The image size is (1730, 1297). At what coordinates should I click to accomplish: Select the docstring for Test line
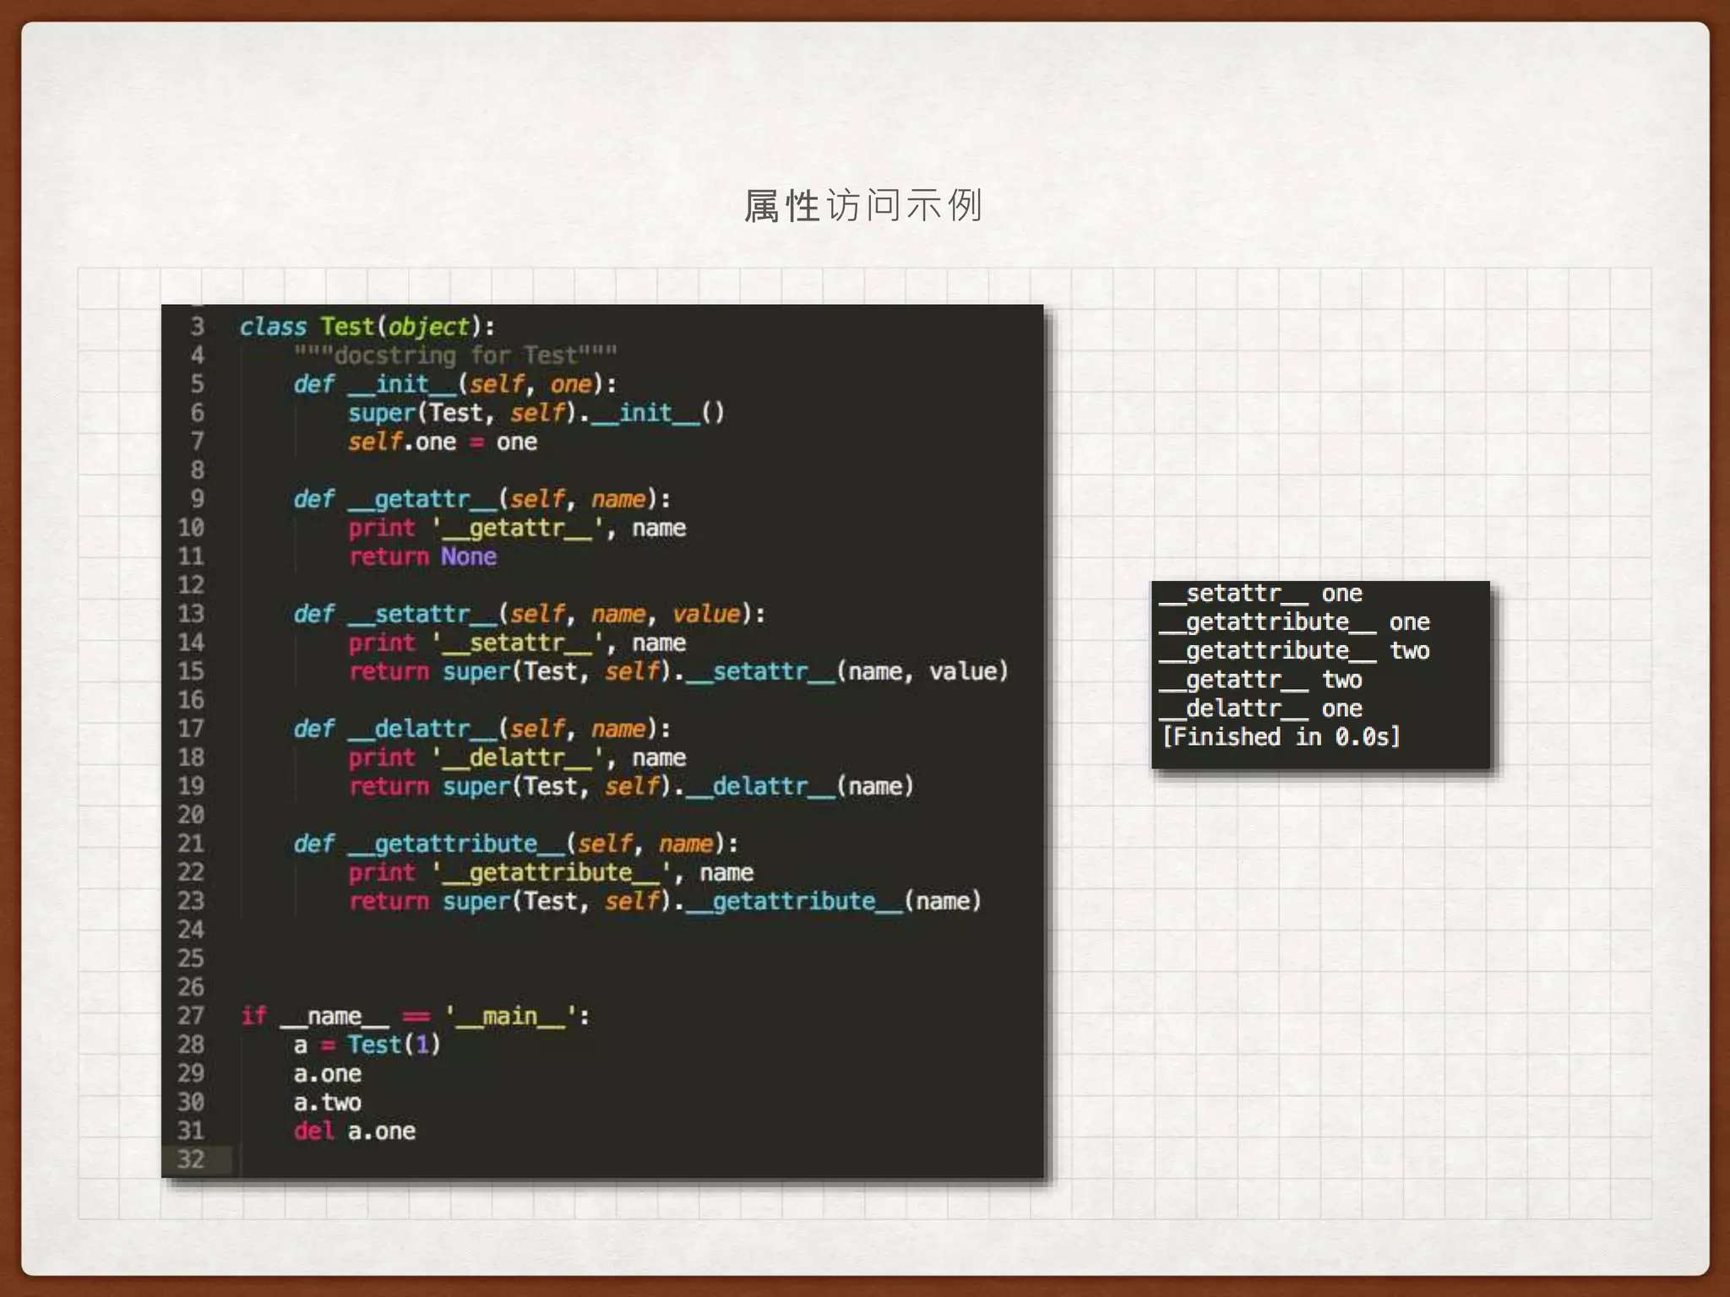[455, 355]
